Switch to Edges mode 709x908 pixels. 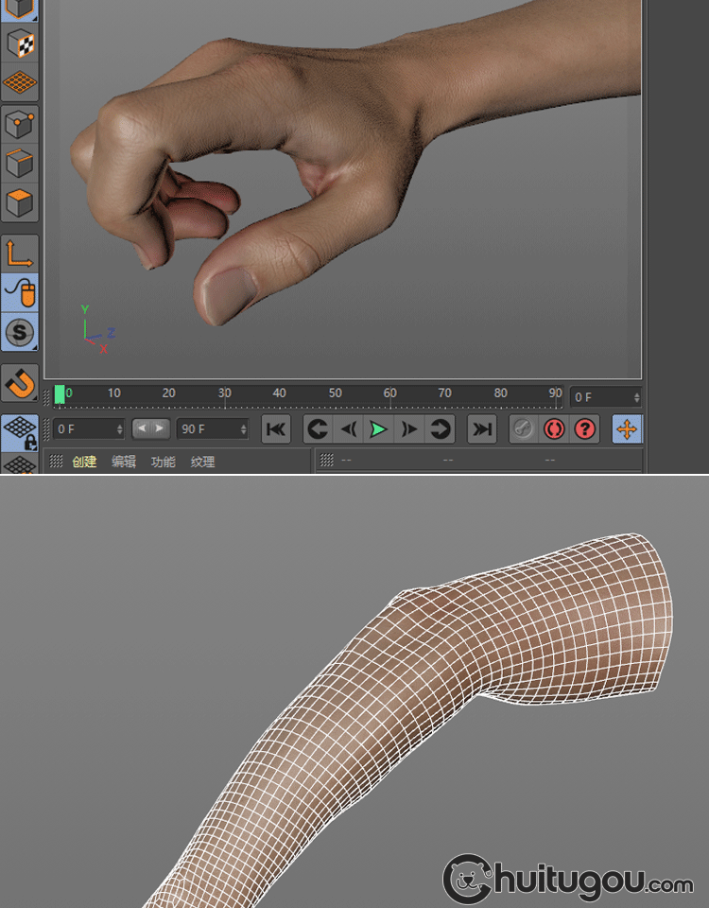click(19, 163)
